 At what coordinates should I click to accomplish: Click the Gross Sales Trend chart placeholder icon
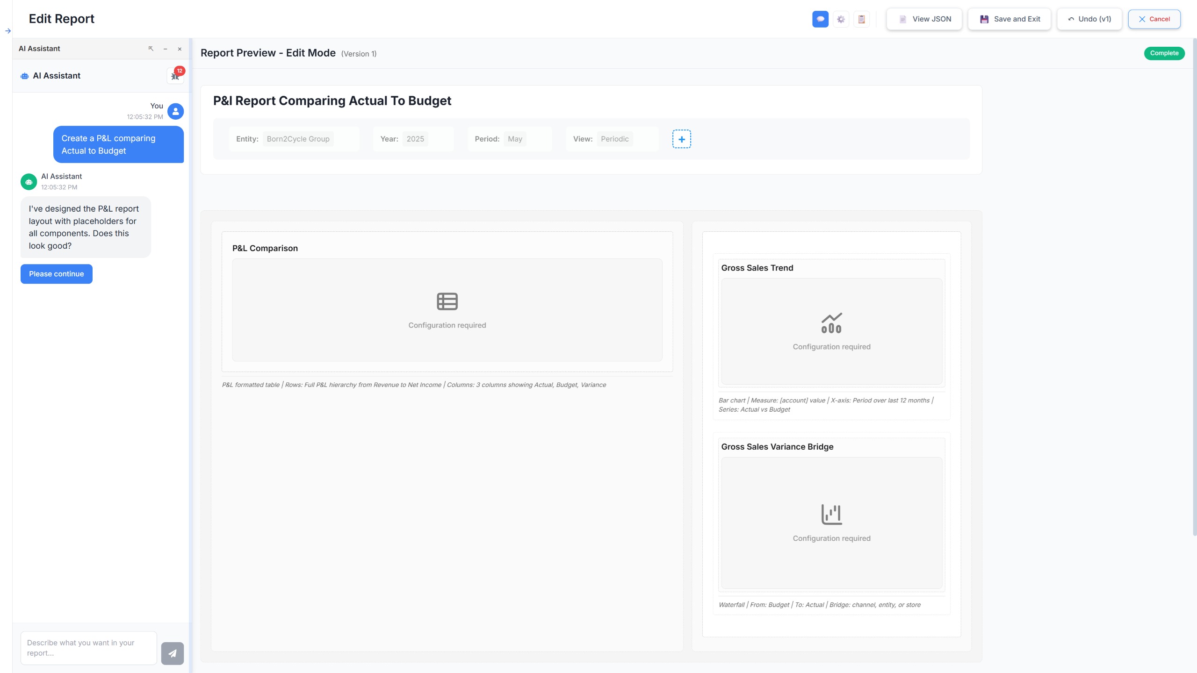(831, 323)
